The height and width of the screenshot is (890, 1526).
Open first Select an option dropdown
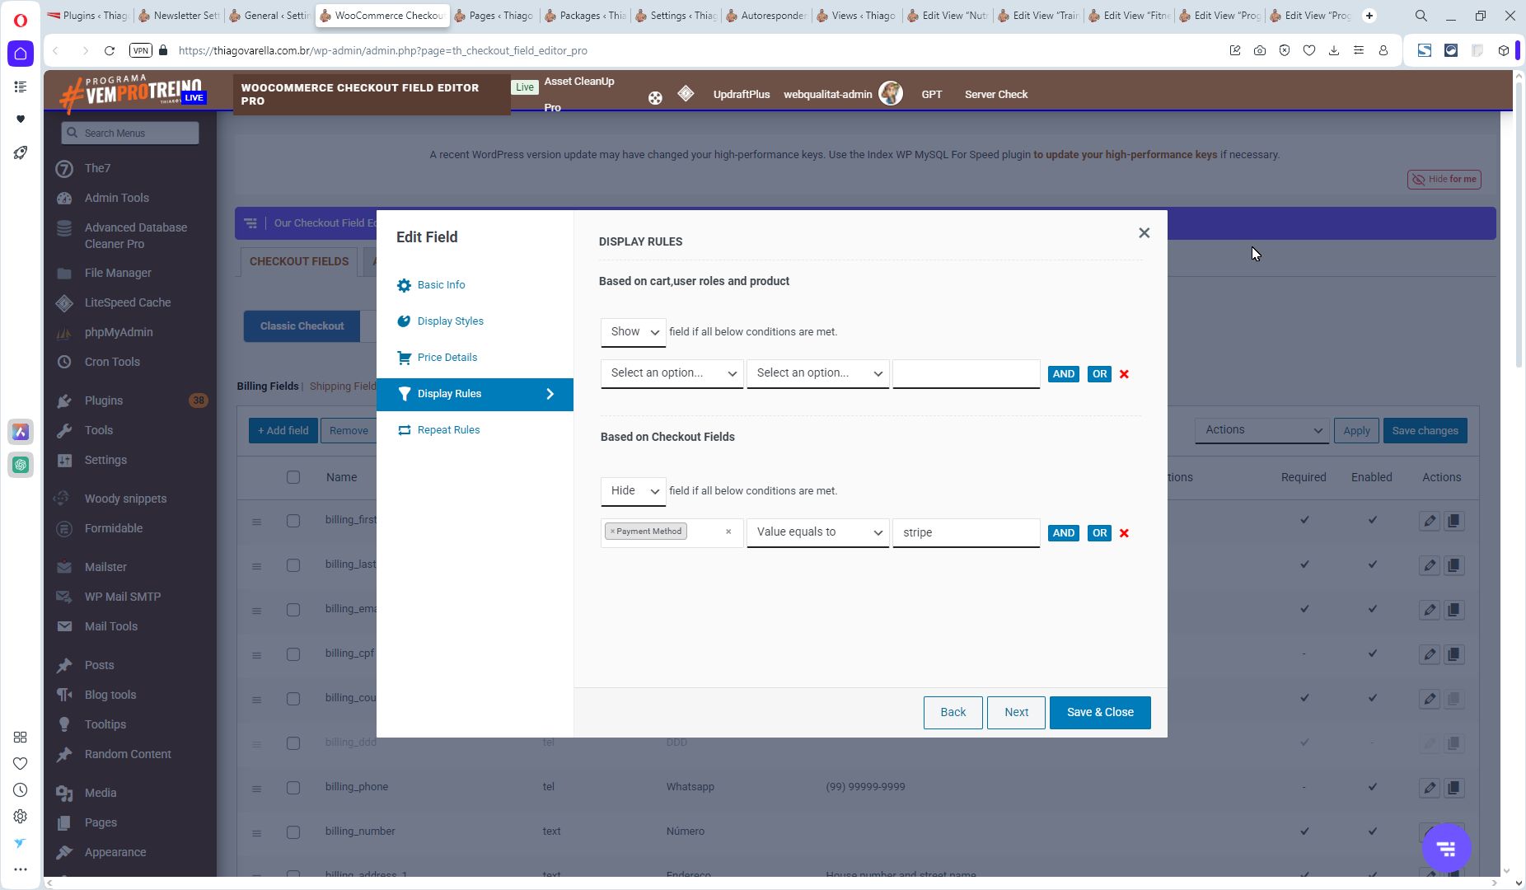pos(672,373)
